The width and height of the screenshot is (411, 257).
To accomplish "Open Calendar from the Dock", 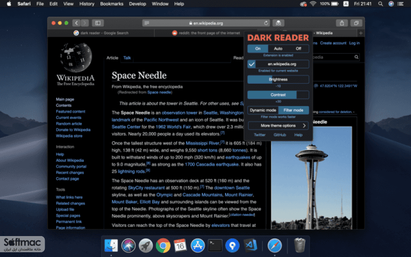I will pyautogui.click(x=180, y=246).
